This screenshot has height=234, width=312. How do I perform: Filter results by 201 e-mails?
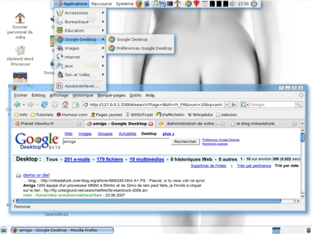coord(77,159)
